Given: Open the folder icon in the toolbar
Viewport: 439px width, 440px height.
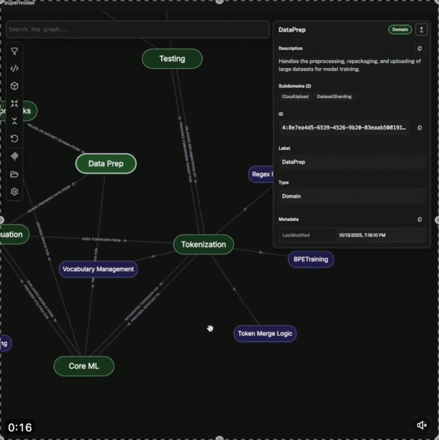Looking at the screenshot, I should [15, 174].
